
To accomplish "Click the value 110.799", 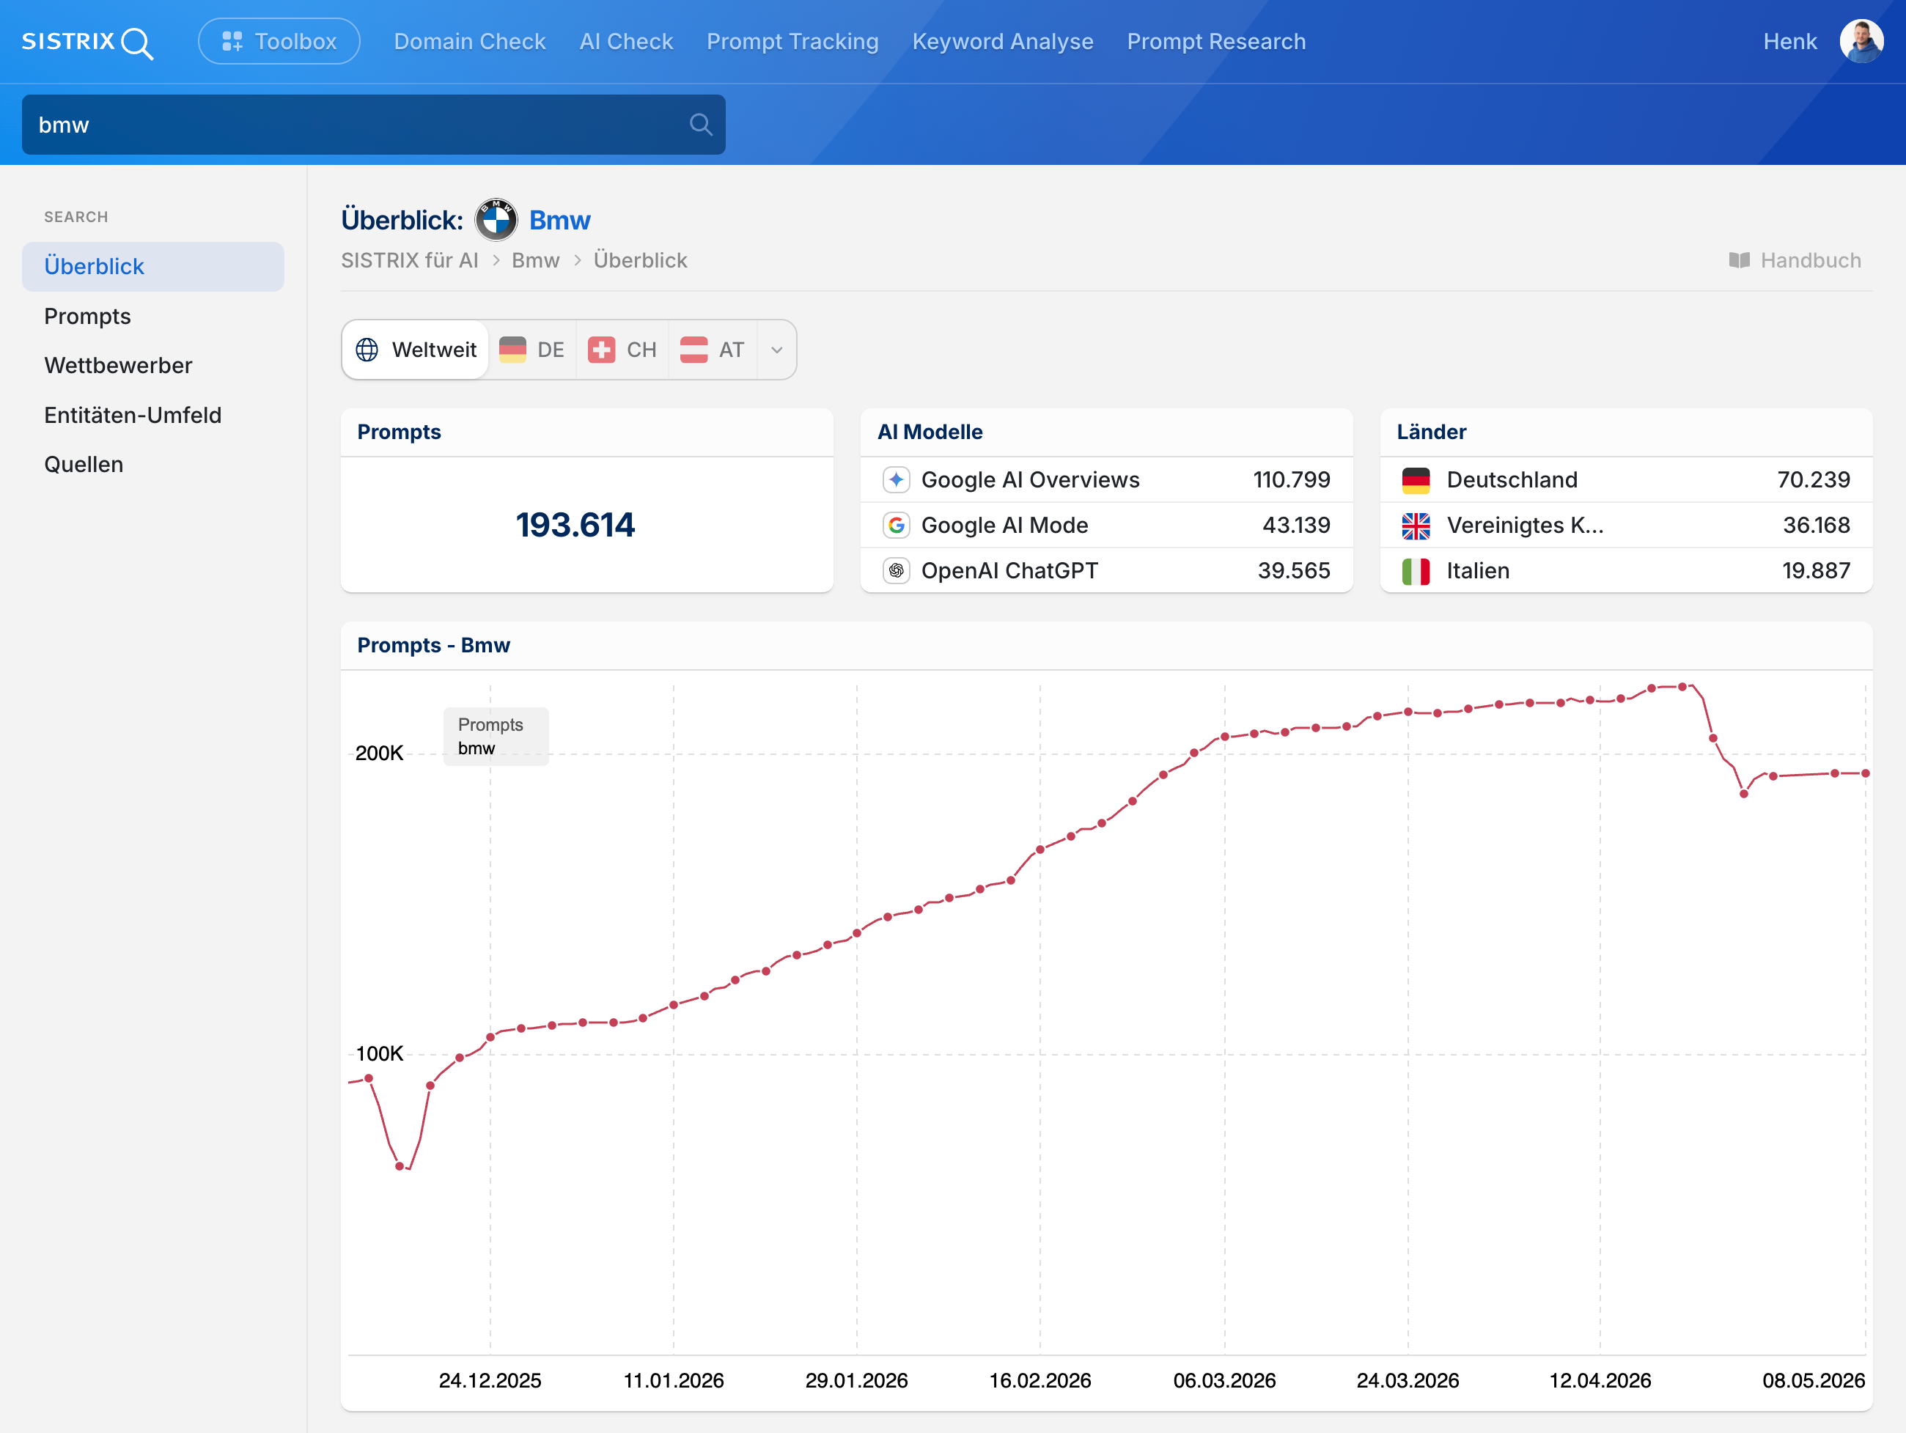I will point(1291,480).
